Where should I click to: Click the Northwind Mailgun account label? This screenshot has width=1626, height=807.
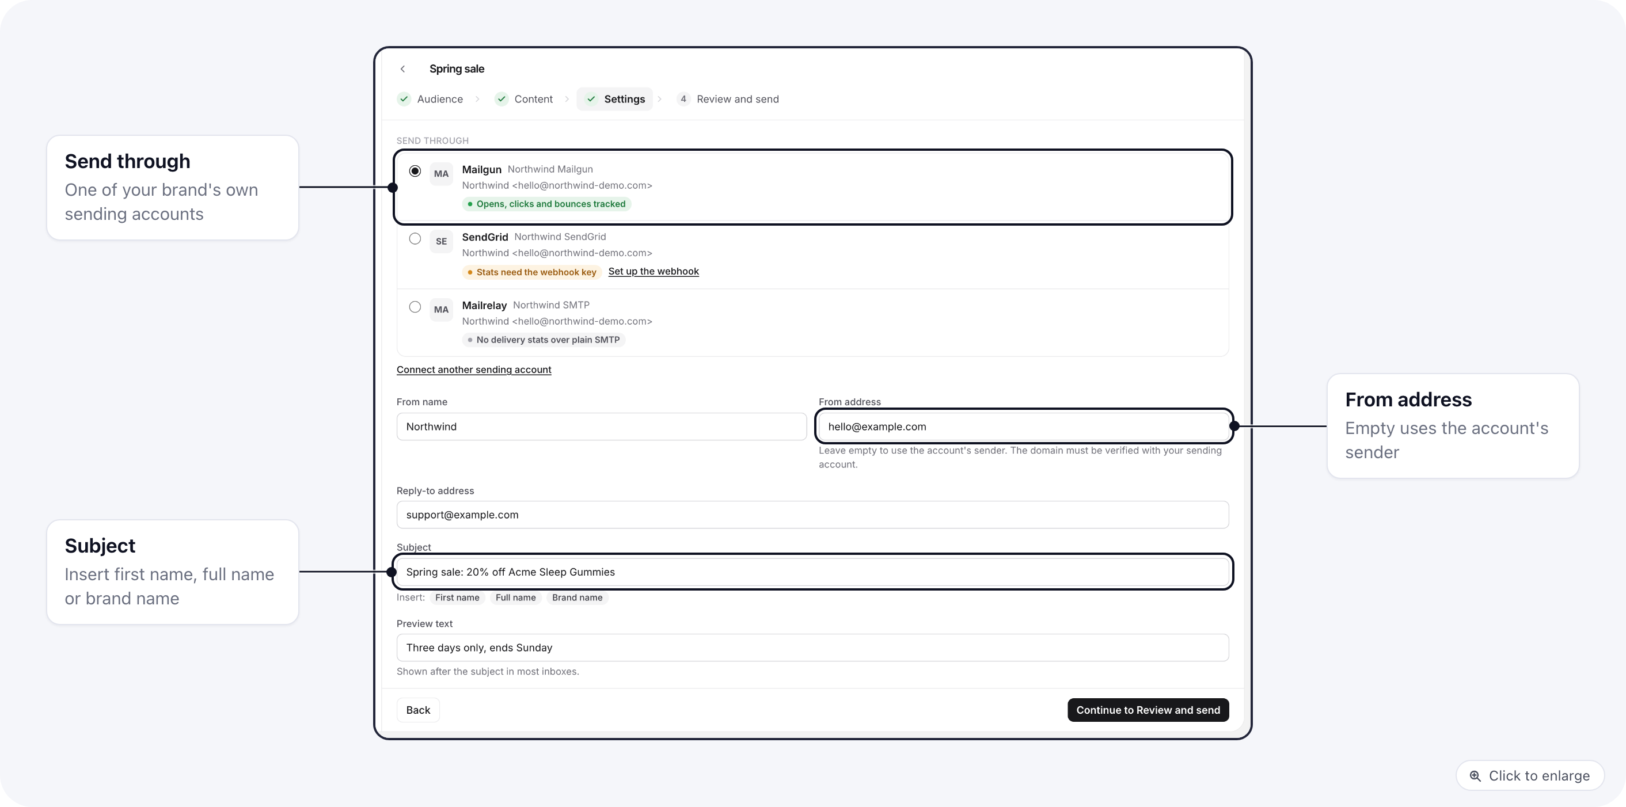(550, 169)
